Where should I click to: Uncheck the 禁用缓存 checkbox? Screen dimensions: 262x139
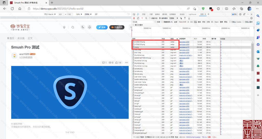click(160, 18)
